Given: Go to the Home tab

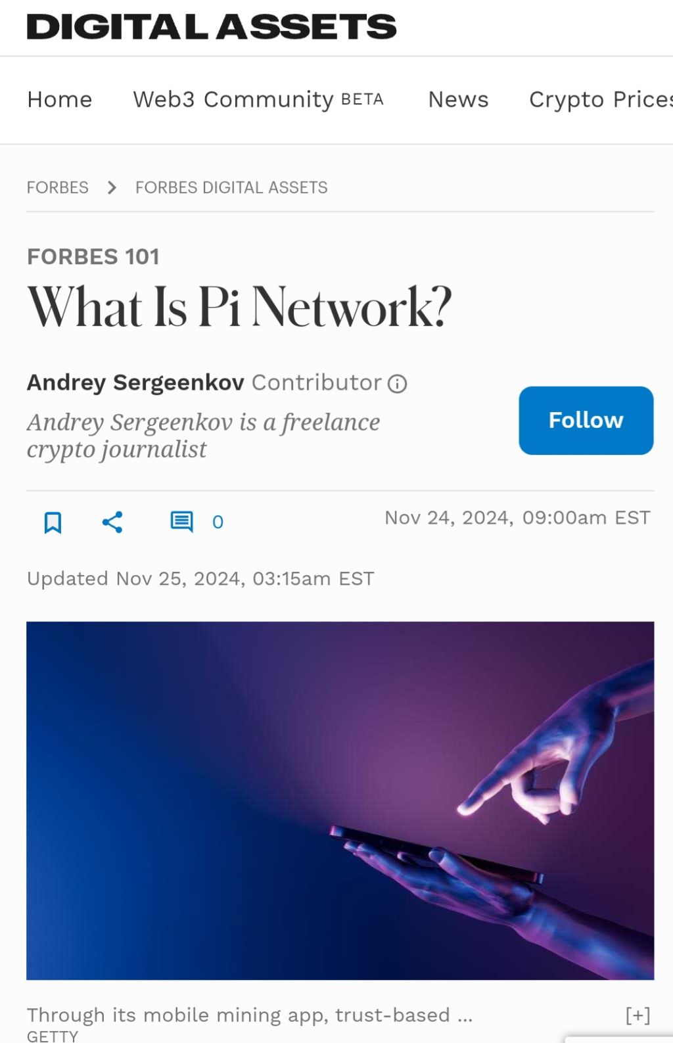Looking at the screenshot, I should pos(60,99).
